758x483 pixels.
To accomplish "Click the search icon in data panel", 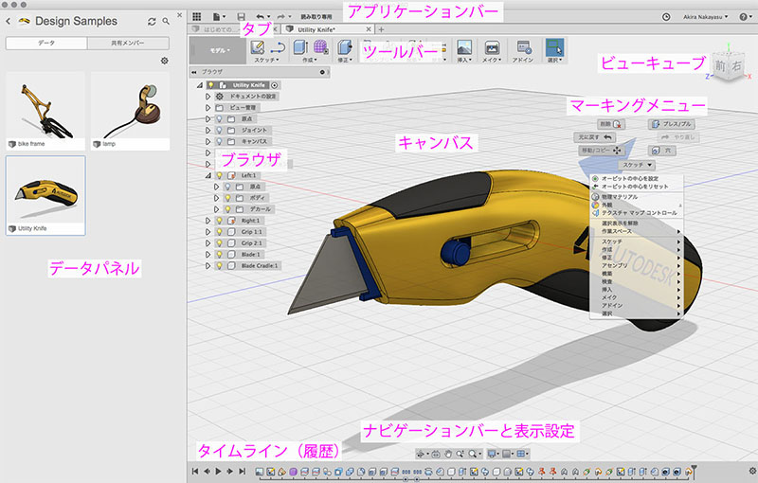I will (166, 21).
